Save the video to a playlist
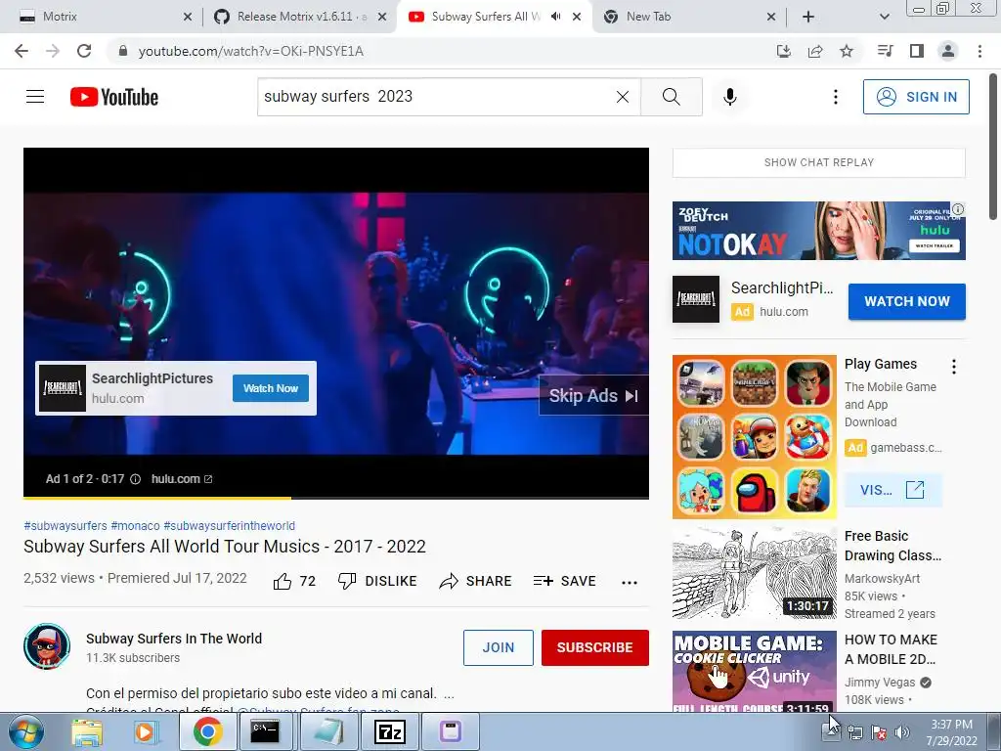 564,581
